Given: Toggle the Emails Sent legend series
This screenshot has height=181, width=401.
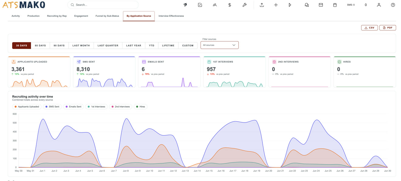Looking at the screenshot, I should tap(74, 107).
